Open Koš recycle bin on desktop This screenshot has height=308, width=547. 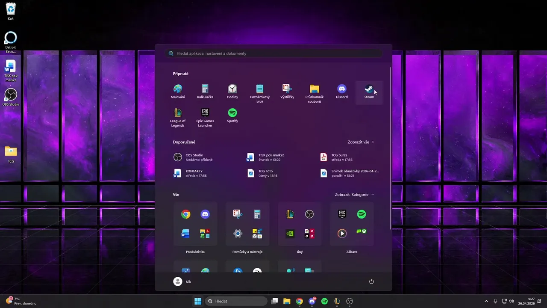(11, 11)
